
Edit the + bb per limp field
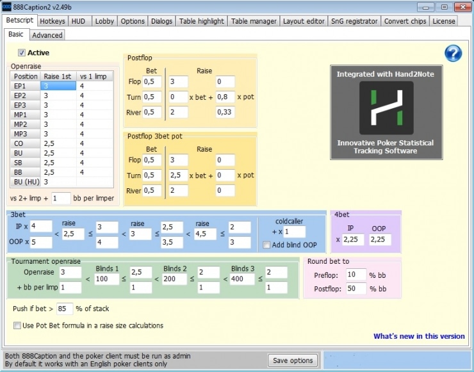click(x=70, y=287)
